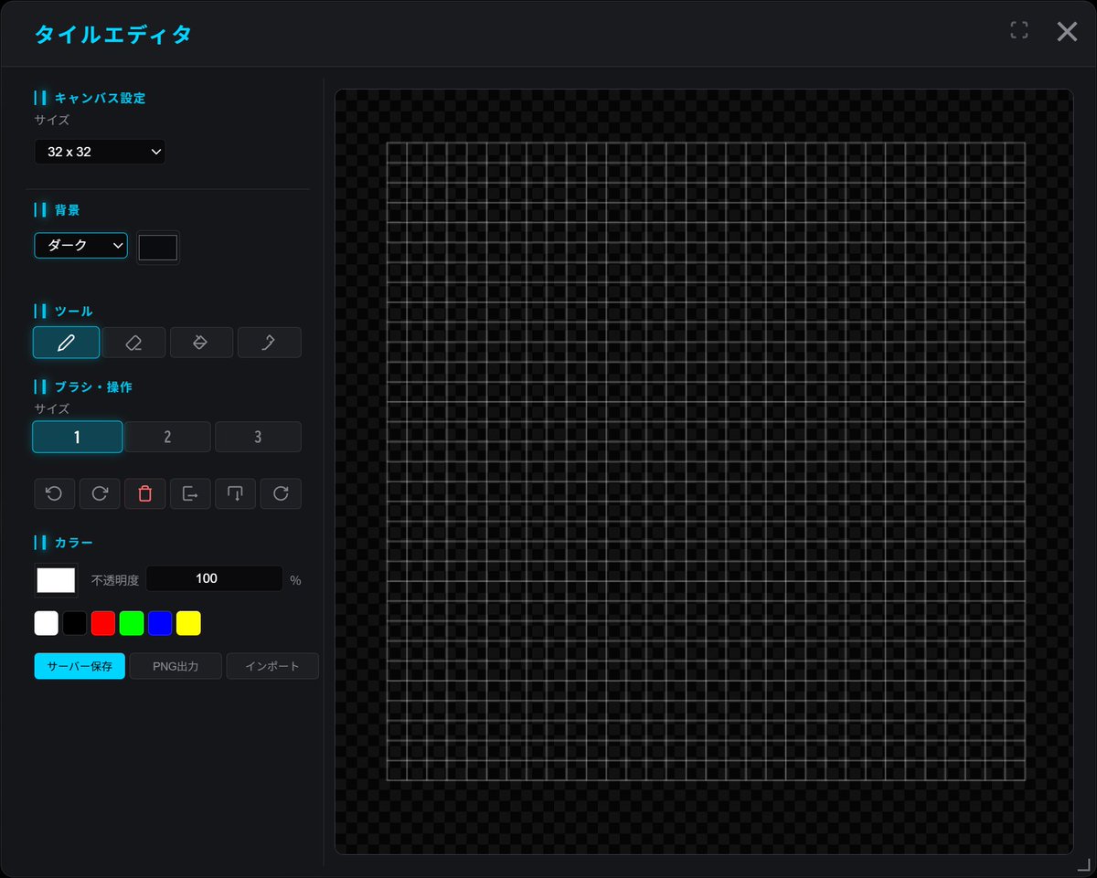Click the PNG出力 export button
Image resolution: width=1097 pixels, height=878 pixels.
tap(176, 666)
